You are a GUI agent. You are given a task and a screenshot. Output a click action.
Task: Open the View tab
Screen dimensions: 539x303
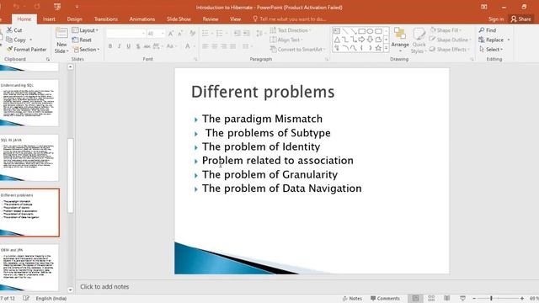point(236,19)
